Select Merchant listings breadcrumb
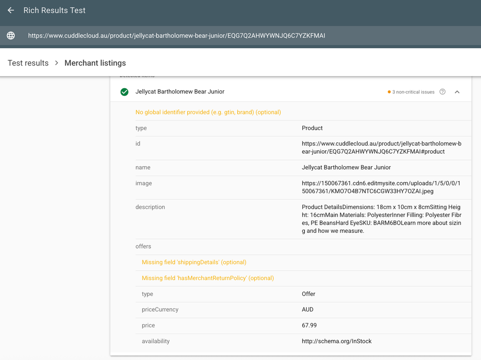 95,63
